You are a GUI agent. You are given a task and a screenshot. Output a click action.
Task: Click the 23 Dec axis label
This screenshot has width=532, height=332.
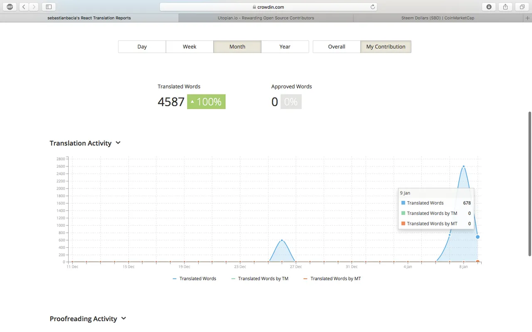click(x=240, y=267)
